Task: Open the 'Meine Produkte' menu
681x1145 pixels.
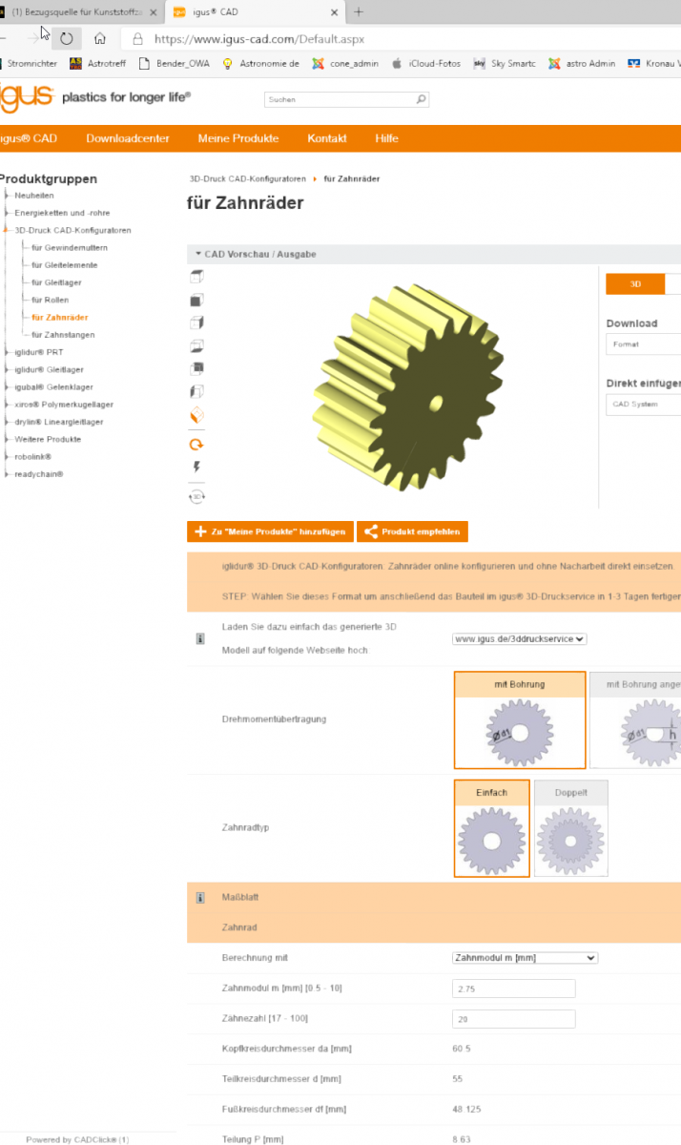Action: [238, 138]
